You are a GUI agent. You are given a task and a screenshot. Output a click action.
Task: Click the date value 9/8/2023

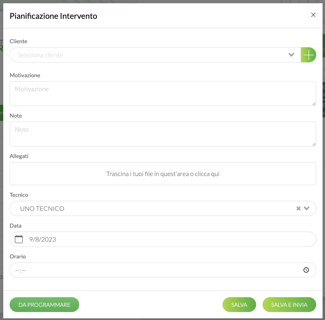point(43,240)
